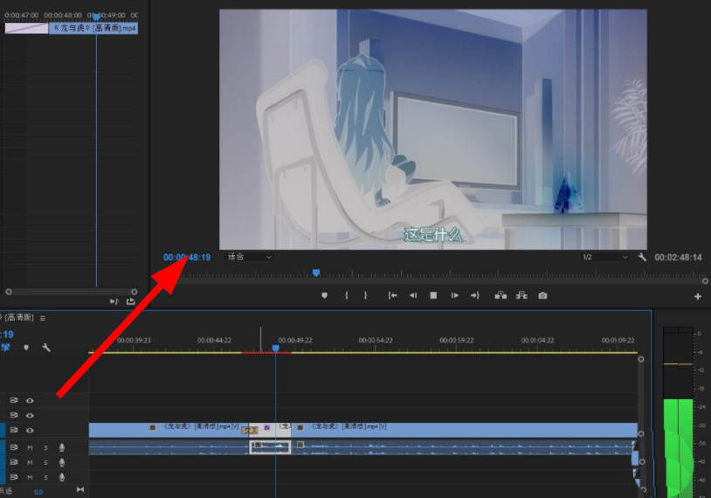
Task: Open the button editor plus icon
Action: point(698,296)
